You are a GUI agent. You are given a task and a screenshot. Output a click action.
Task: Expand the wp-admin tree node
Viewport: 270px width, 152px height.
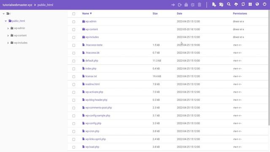[x=8, y=28]
